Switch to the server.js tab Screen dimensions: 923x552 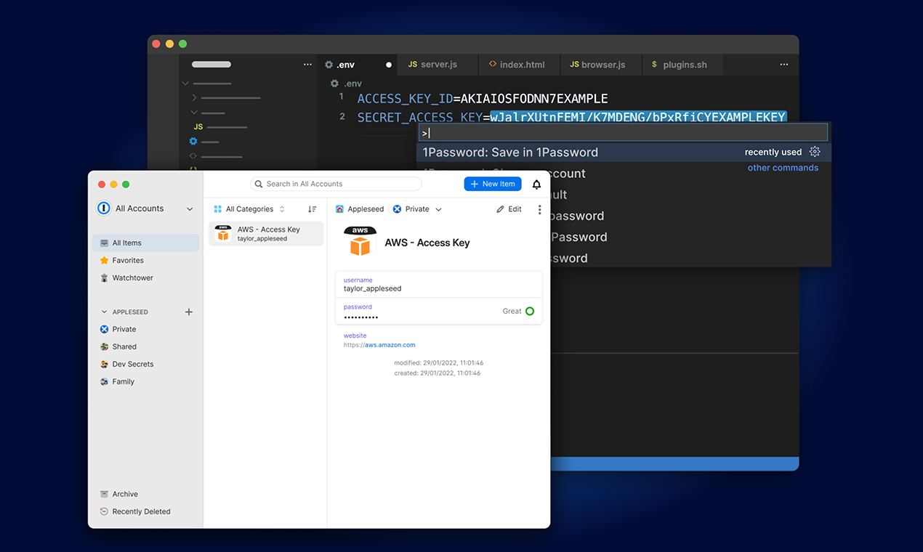[439, 65]
